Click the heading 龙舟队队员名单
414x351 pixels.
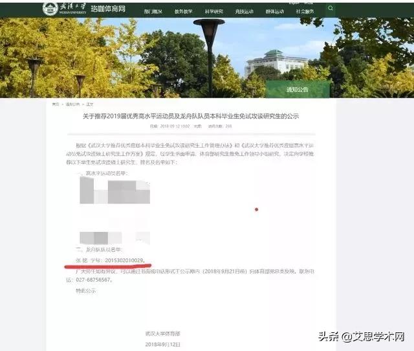pos(104,249)
